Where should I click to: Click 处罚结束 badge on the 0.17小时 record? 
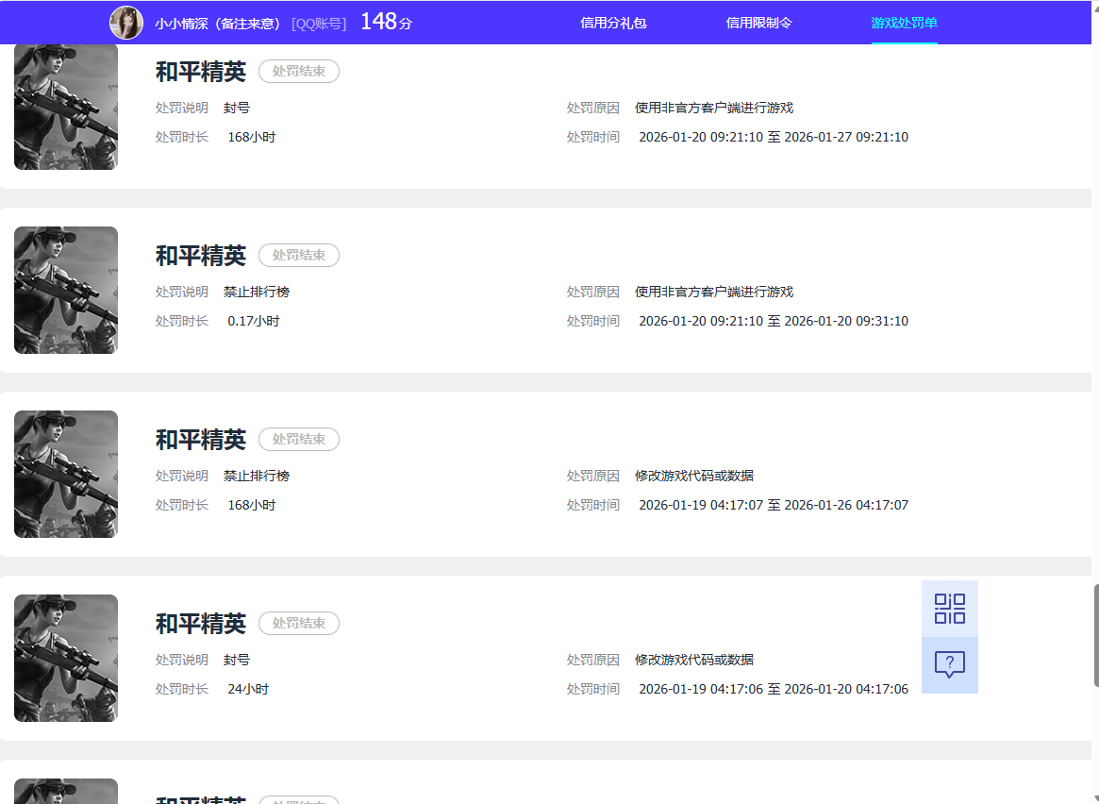click(299, 255)
